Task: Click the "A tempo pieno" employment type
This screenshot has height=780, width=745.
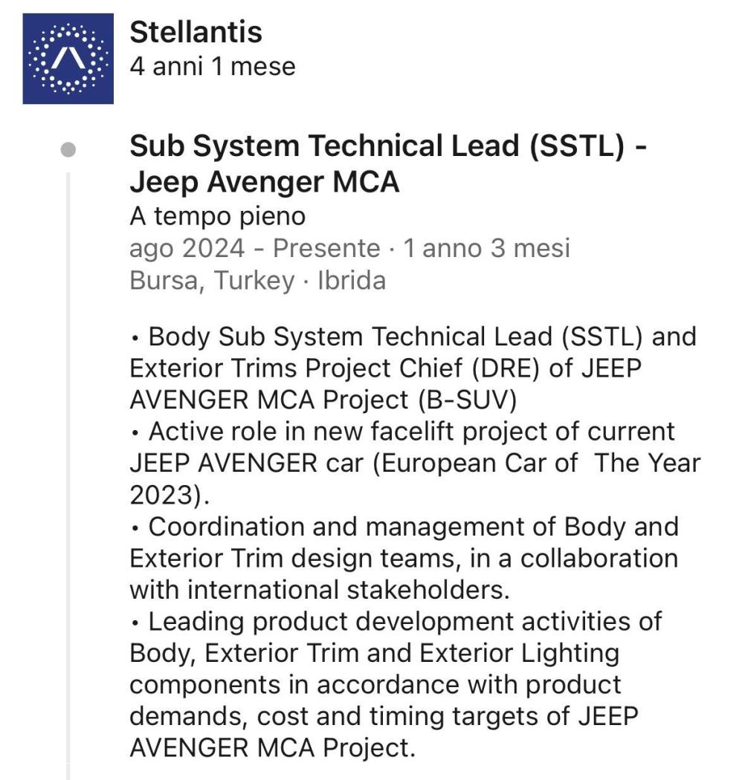Action: tap(217, 215)
